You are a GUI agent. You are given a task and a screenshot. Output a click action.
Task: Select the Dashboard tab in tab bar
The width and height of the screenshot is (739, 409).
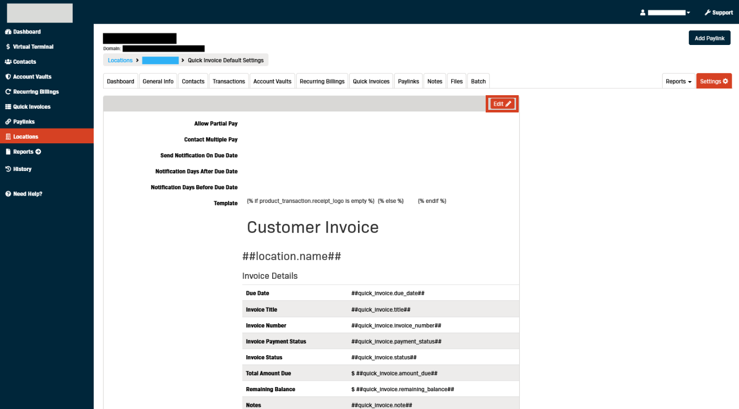point(120,82)
